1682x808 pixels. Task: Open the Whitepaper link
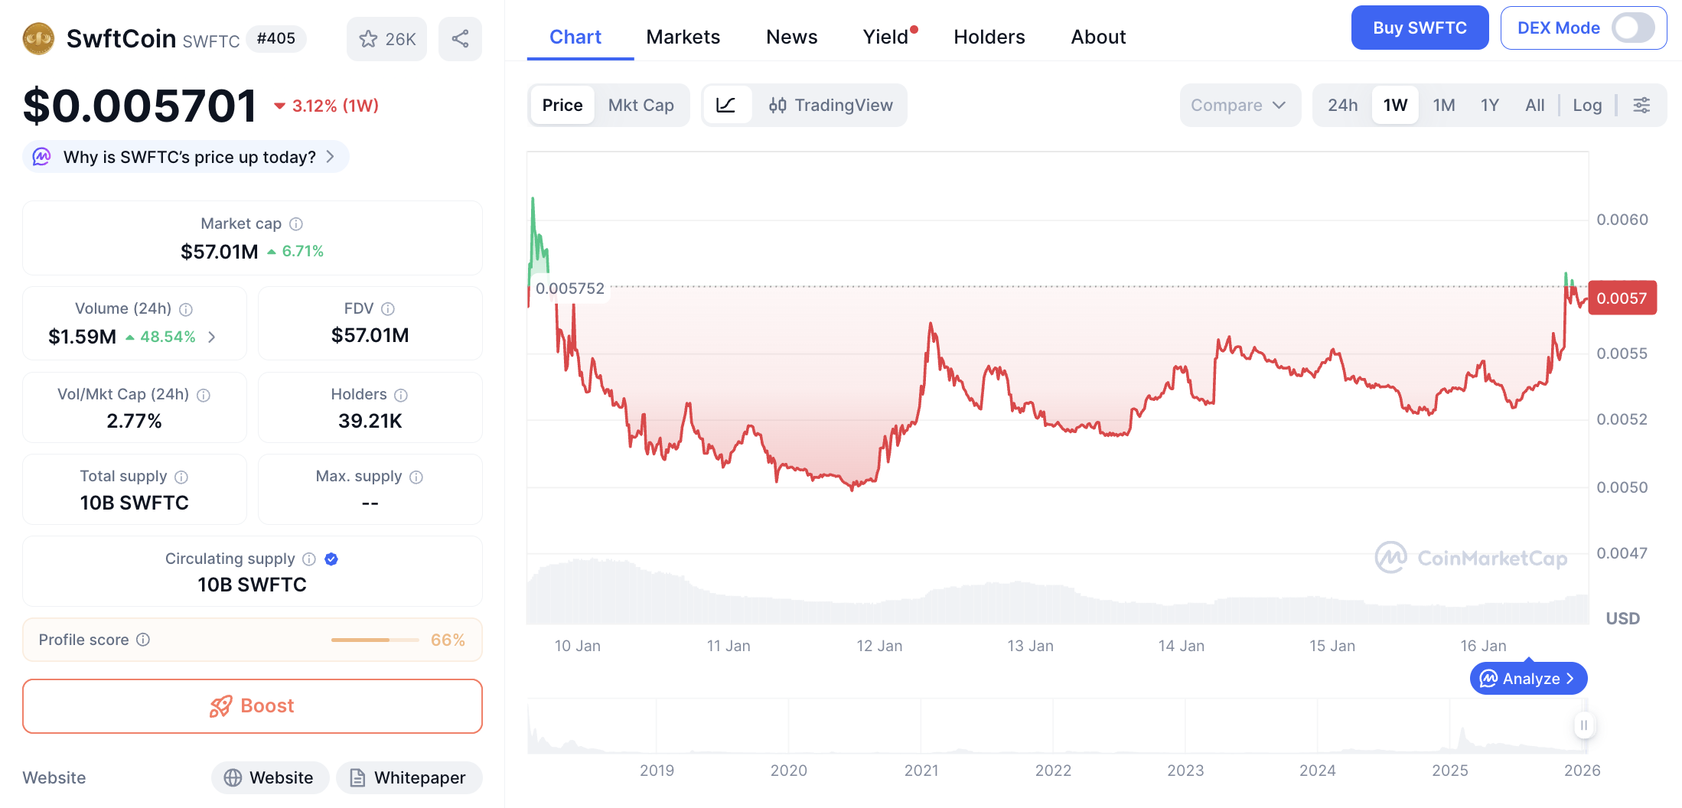(x=409, y=777)
